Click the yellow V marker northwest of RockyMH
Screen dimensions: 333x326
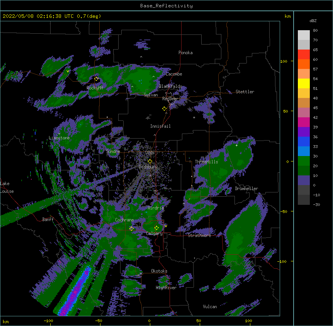point(68,71)
